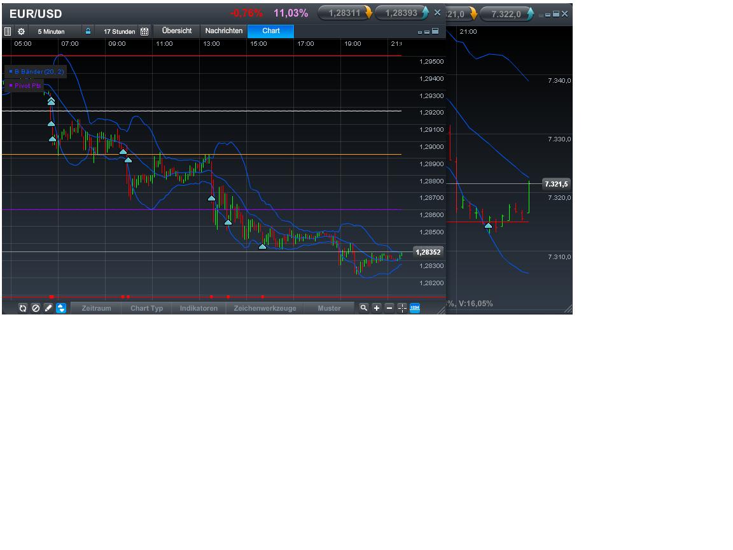
Task: Click the B Bänder legend color square
Action: [x=10, y=72]
